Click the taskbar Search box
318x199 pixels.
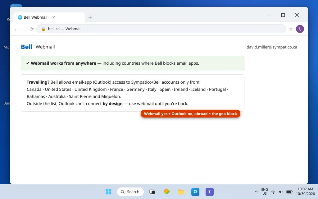(130, 192)
